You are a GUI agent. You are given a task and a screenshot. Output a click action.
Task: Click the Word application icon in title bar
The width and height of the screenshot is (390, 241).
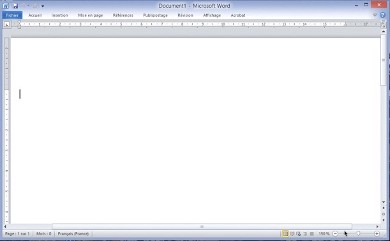coord(6,6)
